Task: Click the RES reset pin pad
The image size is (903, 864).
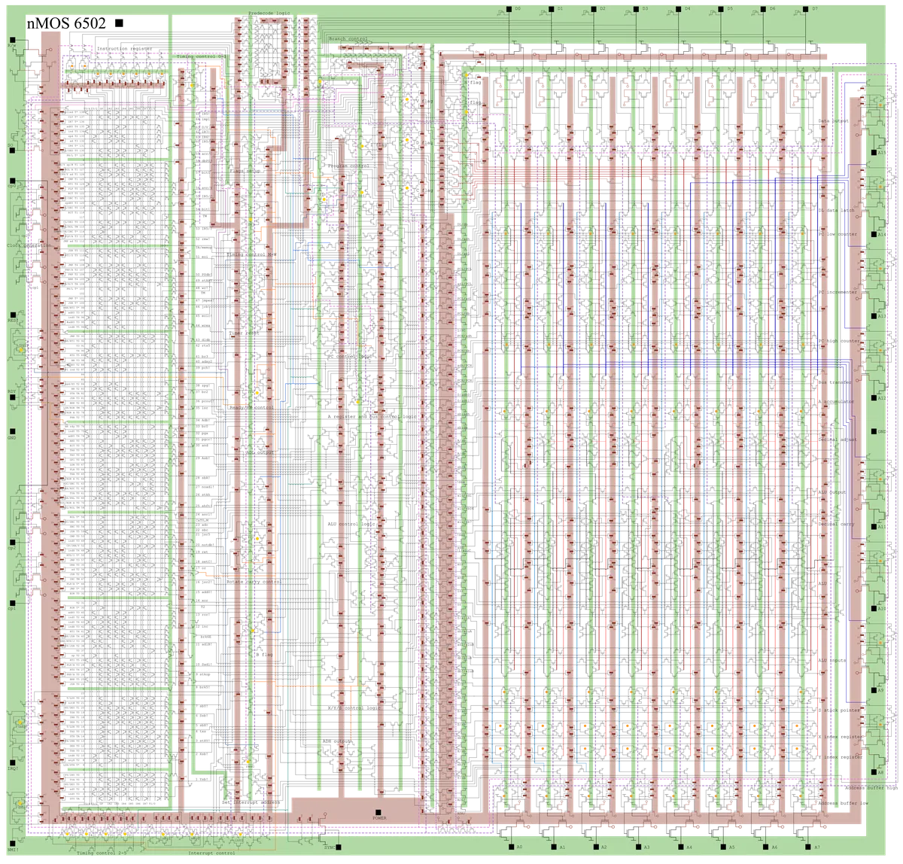Action: click(11, 315)
